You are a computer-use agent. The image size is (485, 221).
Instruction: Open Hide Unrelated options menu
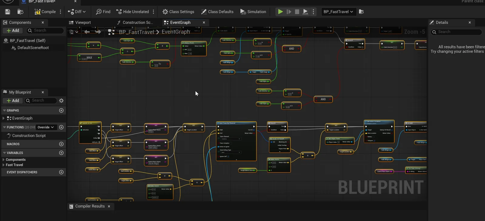pos(153,12)
